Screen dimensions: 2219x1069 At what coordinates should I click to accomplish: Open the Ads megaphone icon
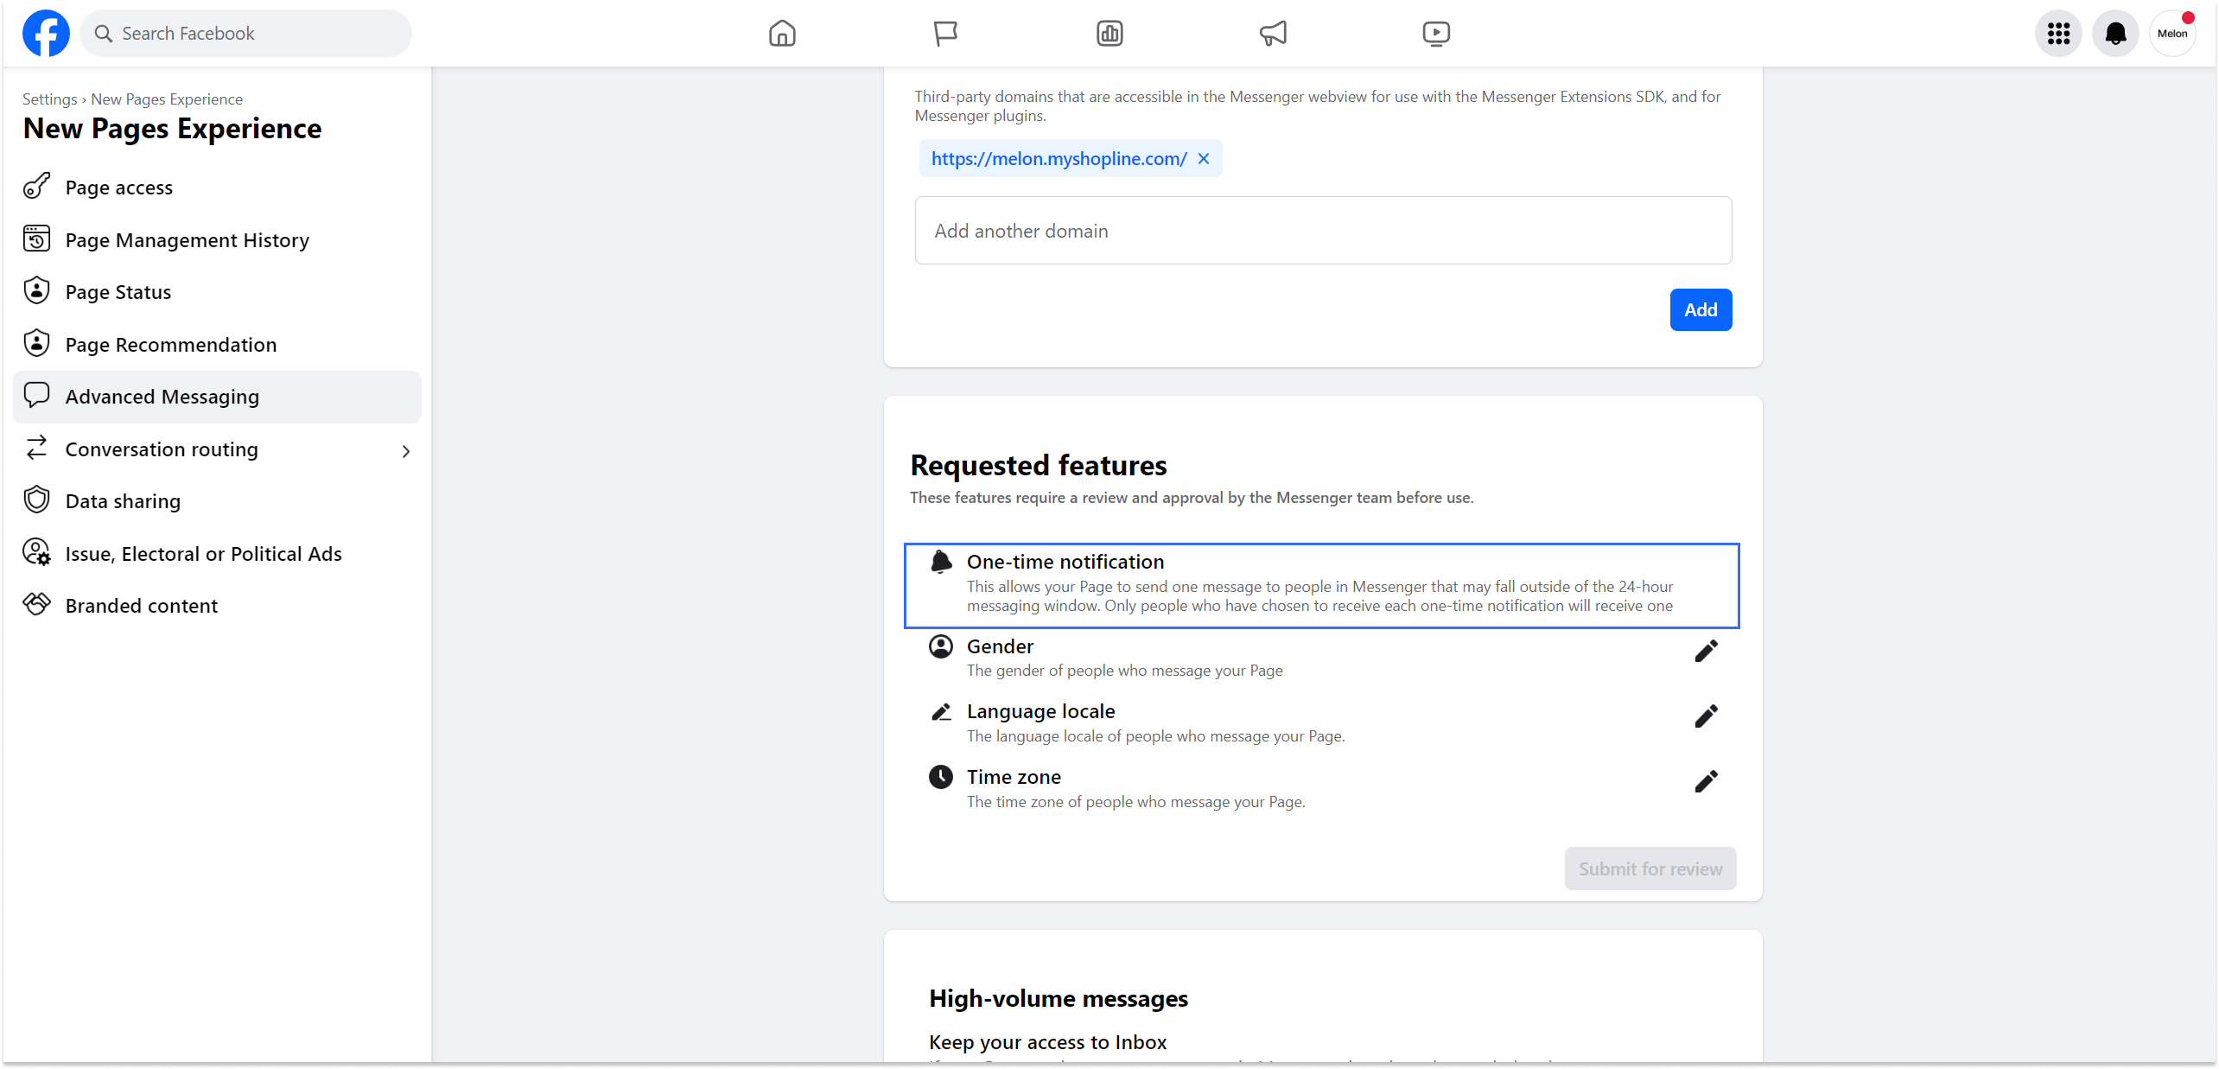pos(1273,34)
